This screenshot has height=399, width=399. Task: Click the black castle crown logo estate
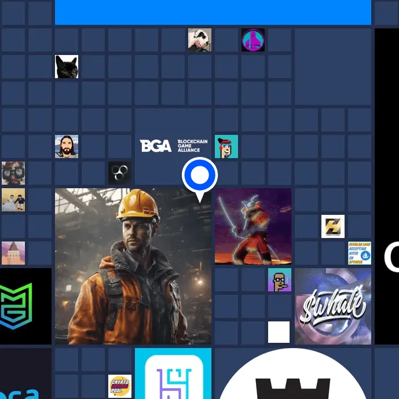(293, 374)
